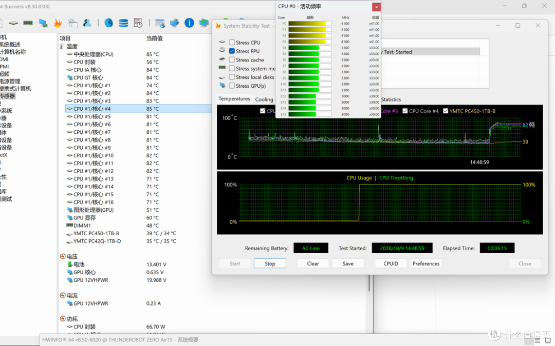
Task: Click the blue pie disk toolbar icon
Action: pyautogui.click(x=108, y=23)
